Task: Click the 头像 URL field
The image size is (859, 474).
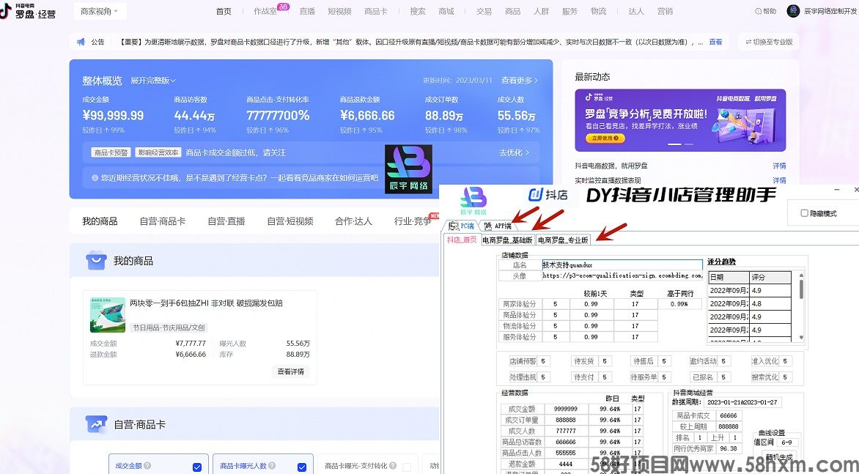Action: (x=622, y=276)
